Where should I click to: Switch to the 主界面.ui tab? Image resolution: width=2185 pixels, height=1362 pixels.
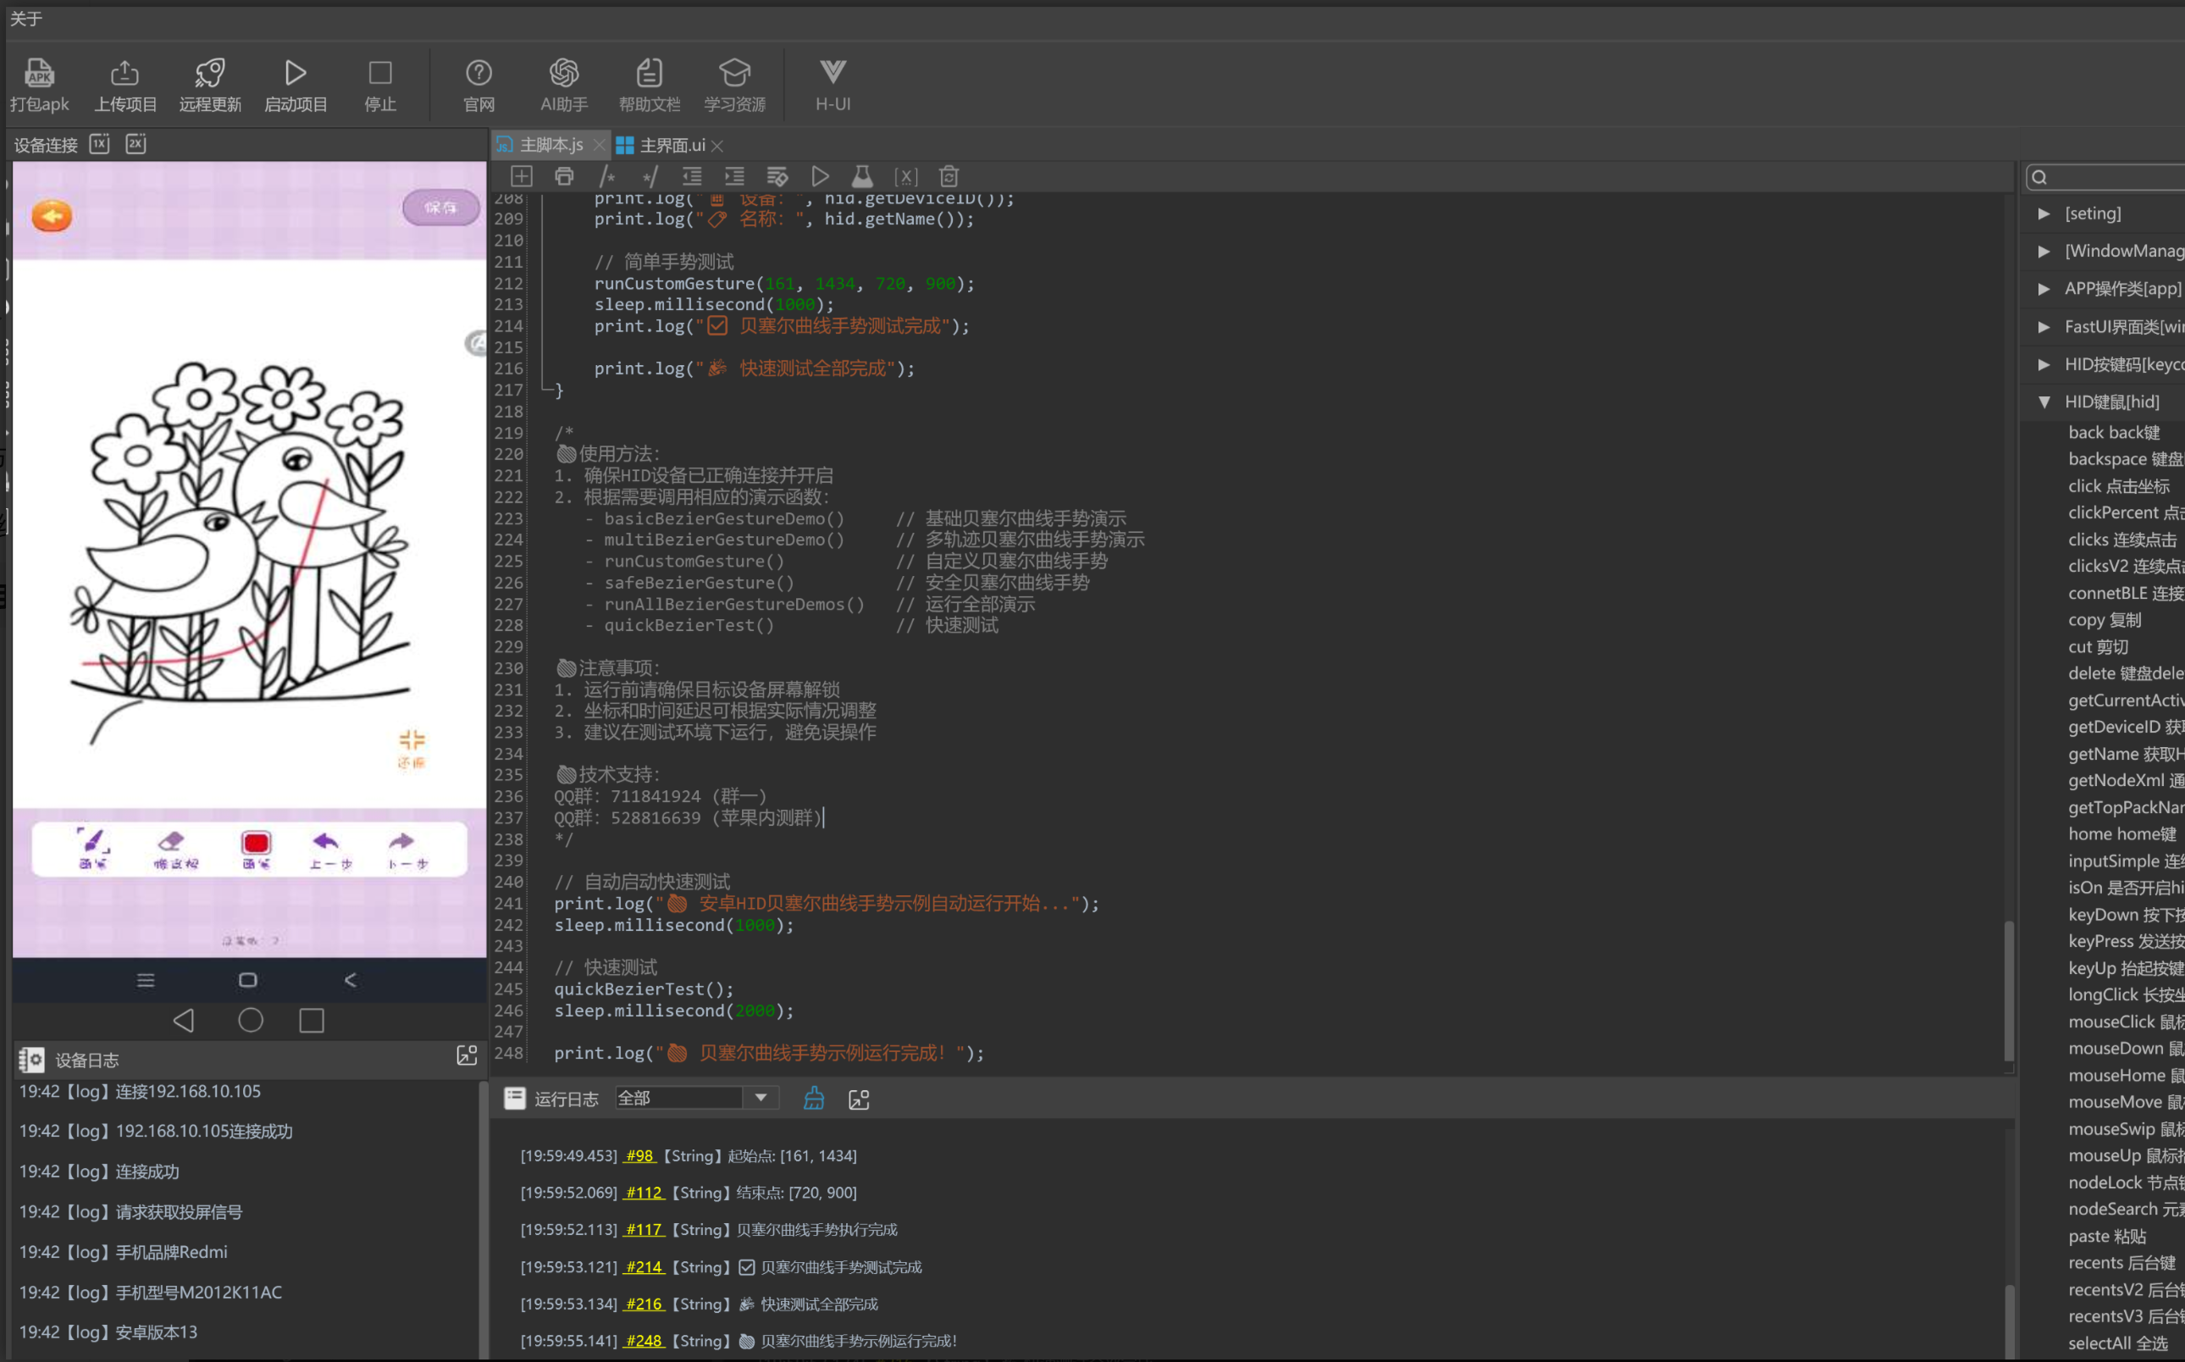click(671, 145)
